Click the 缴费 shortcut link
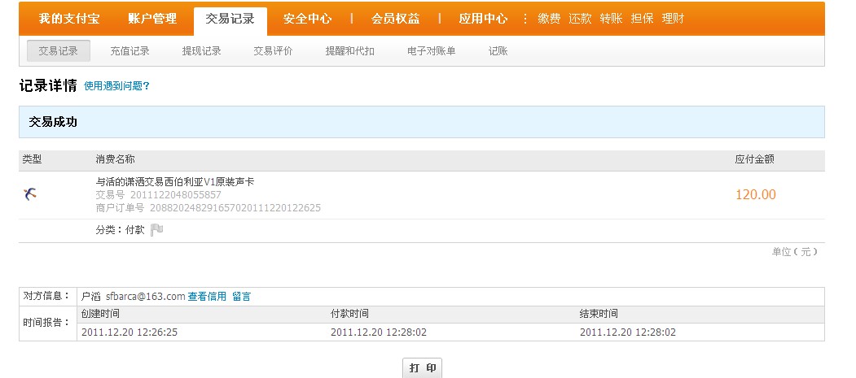 549,19
